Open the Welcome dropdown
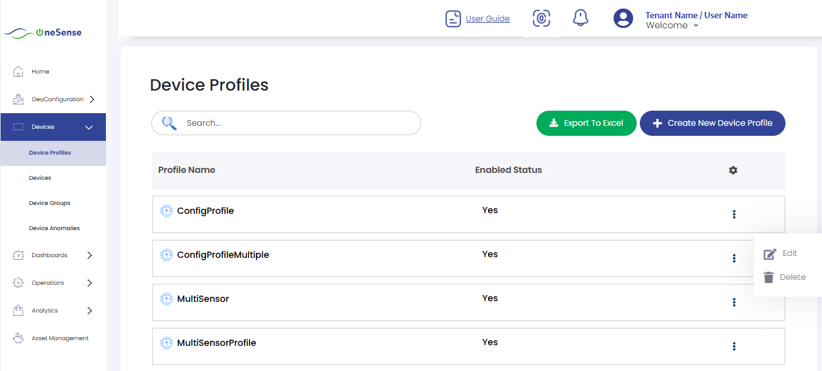 pos(672,25)
